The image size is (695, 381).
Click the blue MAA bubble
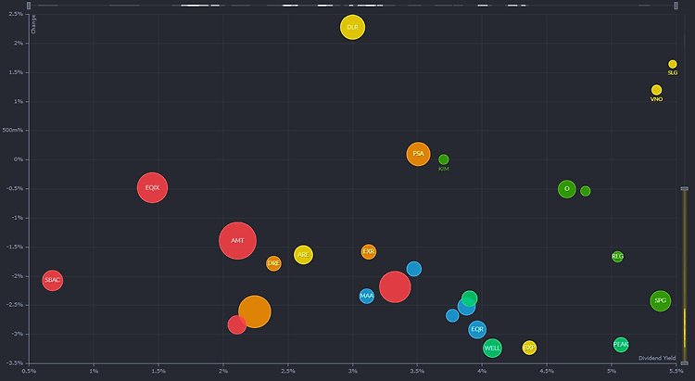point(367,296)
